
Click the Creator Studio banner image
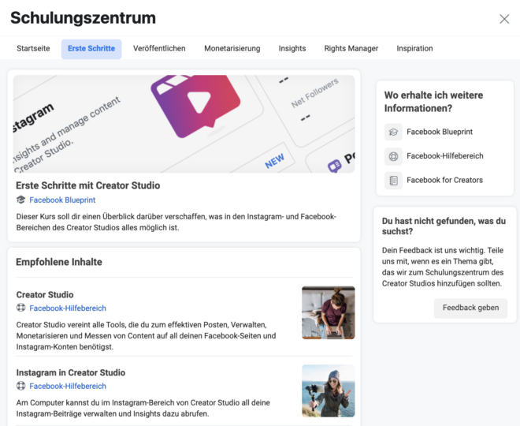[184, 124]
